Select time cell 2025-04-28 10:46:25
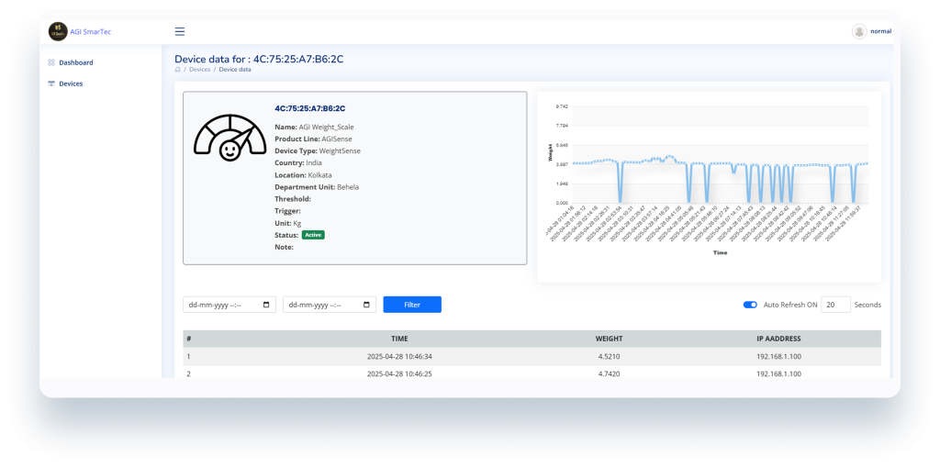The width and height of the screenshot is (940, 467). click(x=399, y=374)
